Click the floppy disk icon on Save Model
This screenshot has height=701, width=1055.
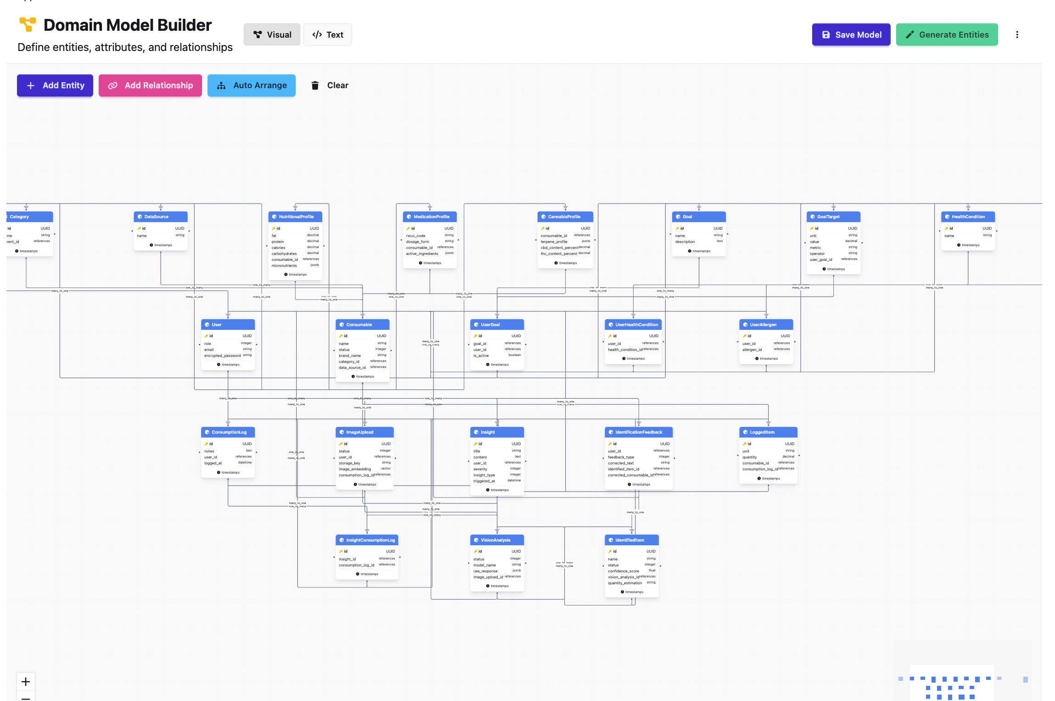[825, 34]
